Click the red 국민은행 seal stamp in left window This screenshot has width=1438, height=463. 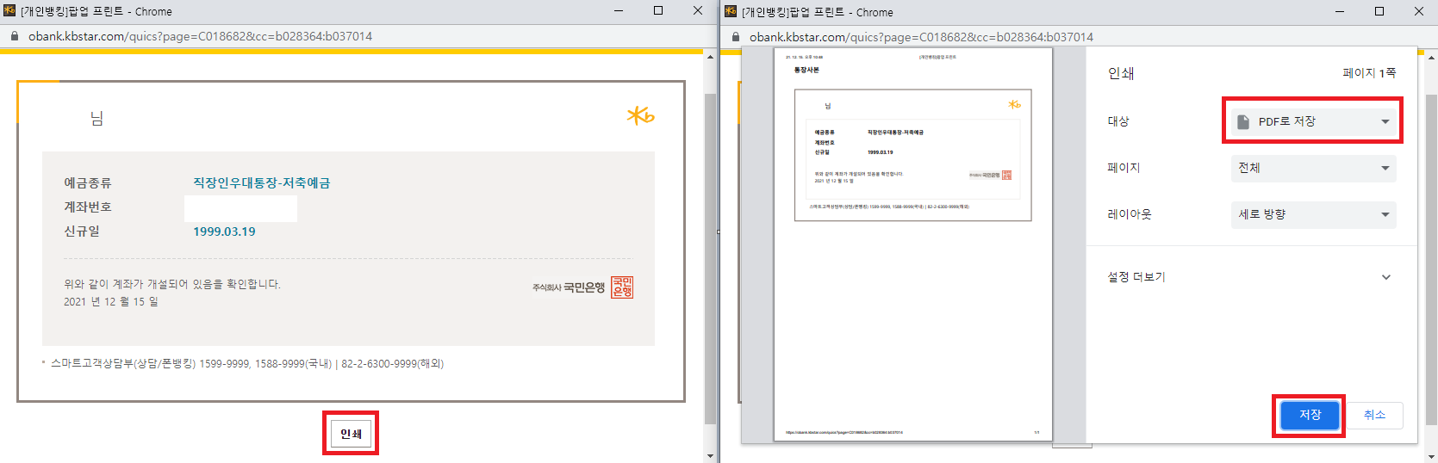point(622,287)
